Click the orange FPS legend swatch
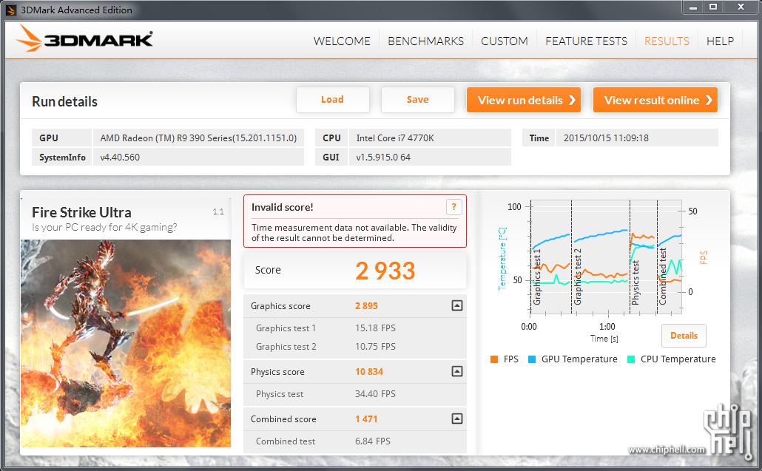This screenshot has height=471, width=762. pyautogui.click(x=494, y=359)
